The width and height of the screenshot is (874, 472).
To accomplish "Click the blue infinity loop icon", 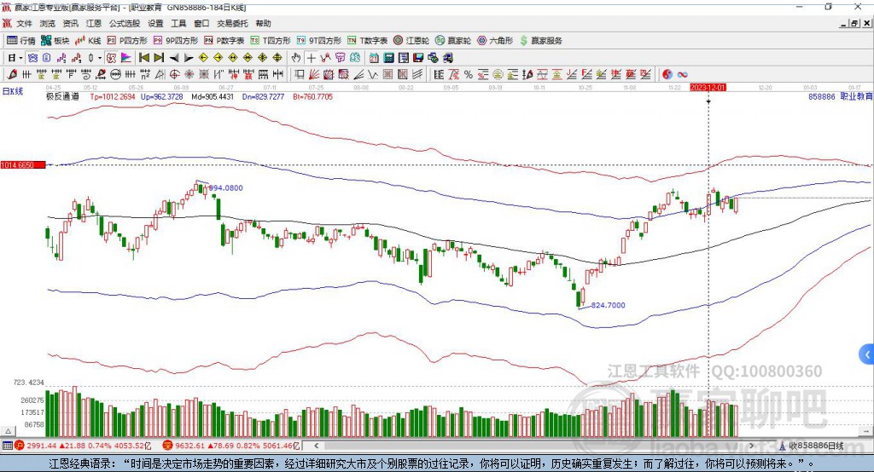I will [x=682, y=74].
